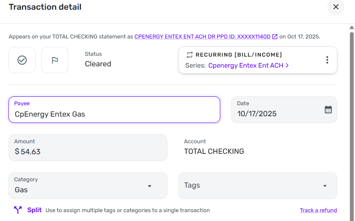The width and height of the screenshot is (355, 221).
Task: Click into the Payee text field
Action: [x=114, y=114]
